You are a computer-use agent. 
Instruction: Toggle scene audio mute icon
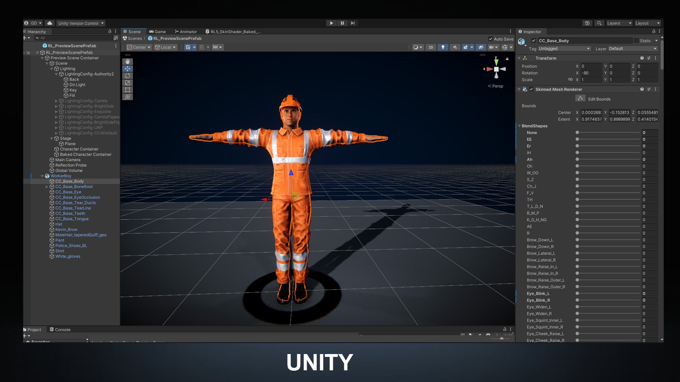(455, 47)
